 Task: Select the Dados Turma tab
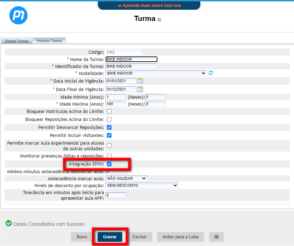point(16,41)
